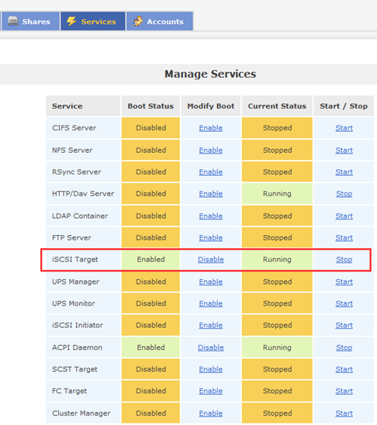This screenshot has width=377, height=425.
Task: Click the Manage Services heading
Action: [210, 74]
